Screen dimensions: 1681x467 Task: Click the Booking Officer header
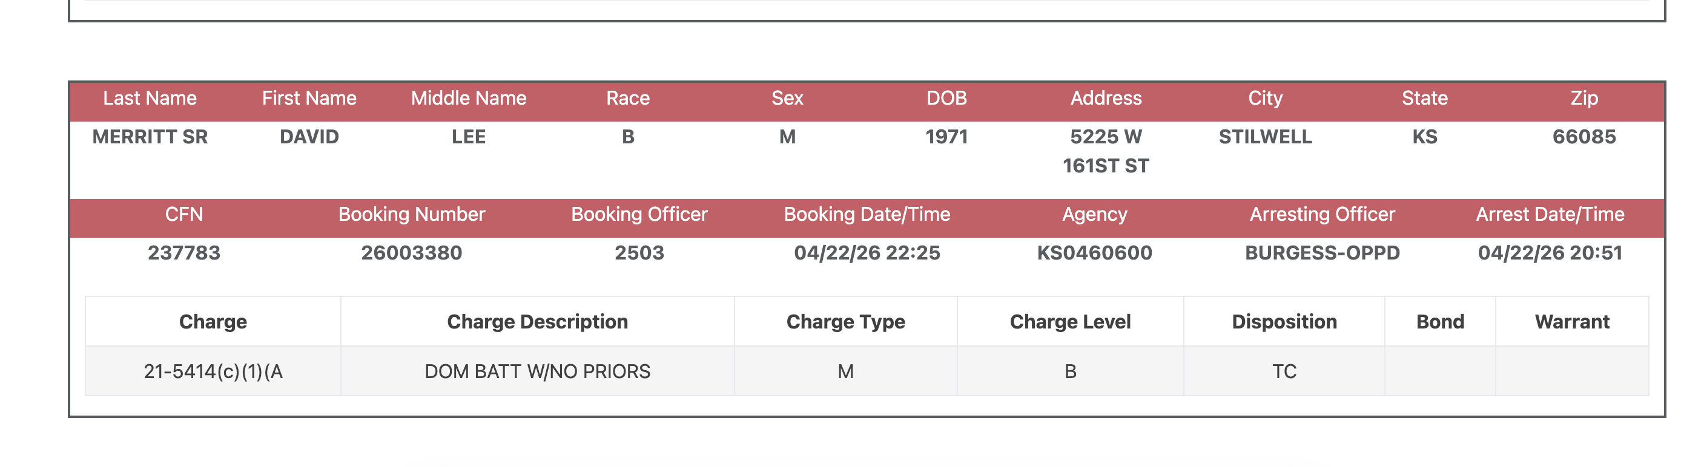639,215
